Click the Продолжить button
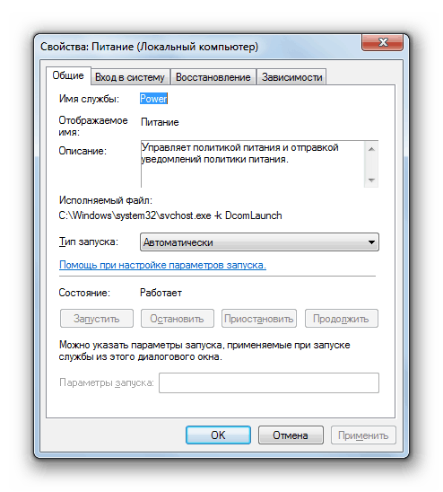The height and width of the screenshot is (492, 443). [342, 319]
